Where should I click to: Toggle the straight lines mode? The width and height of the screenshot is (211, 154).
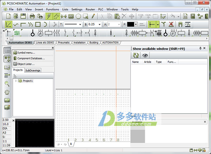click(x=8, y=25)
